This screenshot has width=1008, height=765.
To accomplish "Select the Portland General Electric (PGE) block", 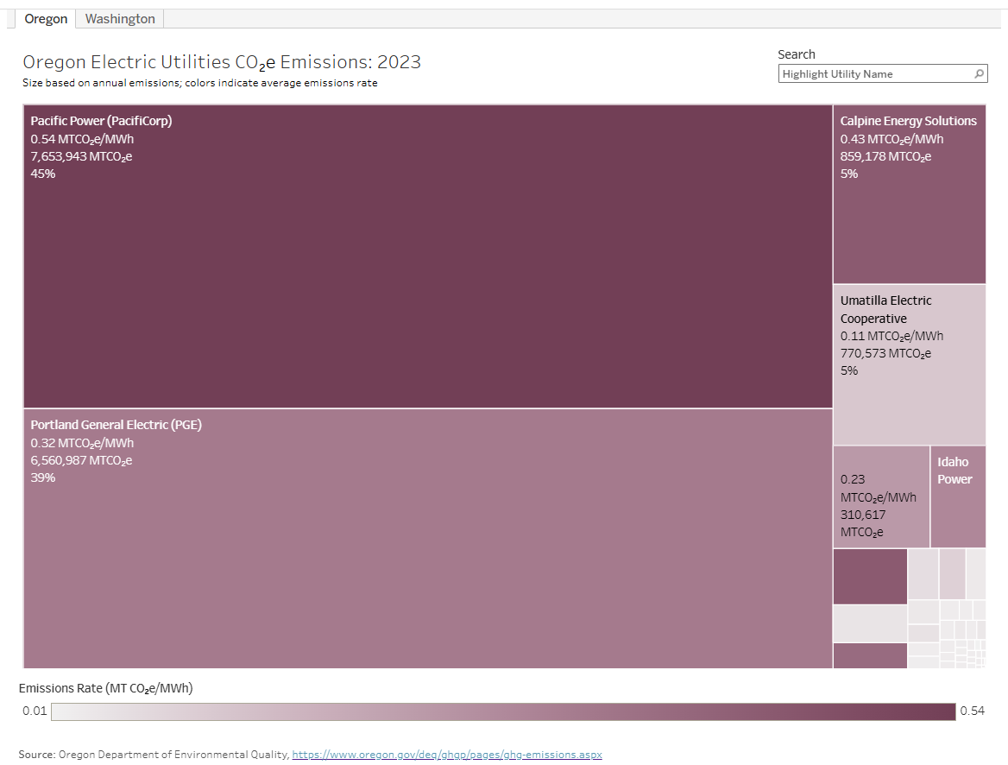I will tap(428, 539).
